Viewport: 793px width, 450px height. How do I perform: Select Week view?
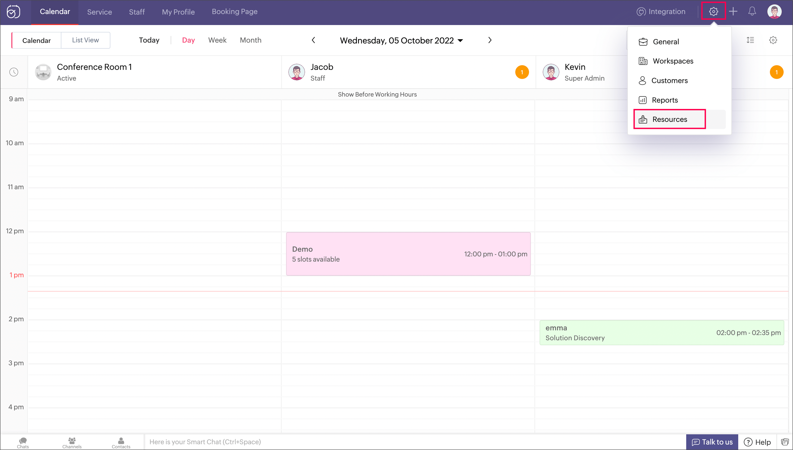[x=217, y=40]
